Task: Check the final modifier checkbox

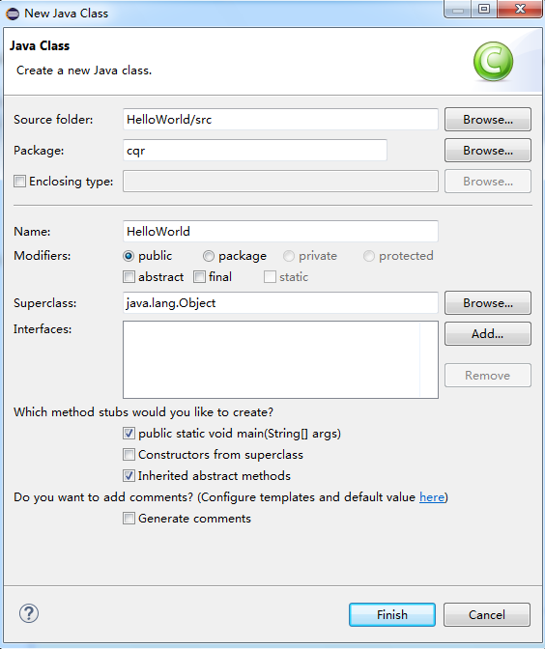Action: (199, 276)
